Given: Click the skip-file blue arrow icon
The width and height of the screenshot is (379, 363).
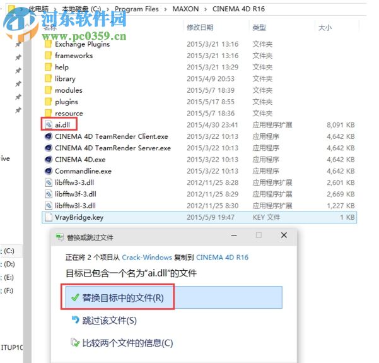Looking at the screenshot, I should click(x=76, y=320).
